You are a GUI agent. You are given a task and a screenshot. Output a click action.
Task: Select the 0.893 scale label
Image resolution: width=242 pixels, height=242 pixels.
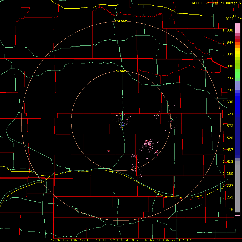coord(228,54)
